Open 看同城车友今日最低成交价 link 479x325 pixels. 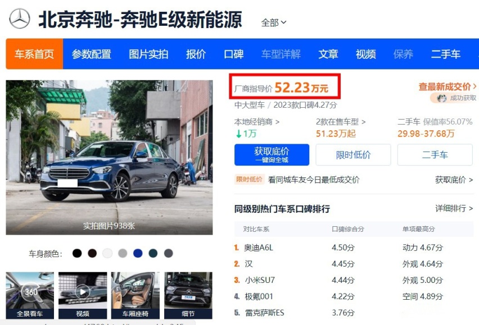[x=314, y=180]
